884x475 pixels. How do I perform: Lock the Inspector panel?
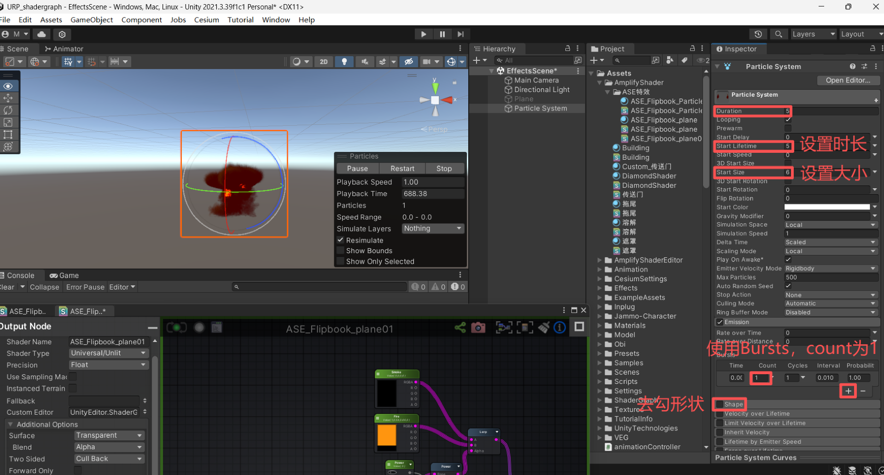(872, 48)
